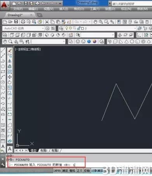The image size is (152, 176).
Task: Select the blue Realistic visual style sphere
Action: [89, 41]
